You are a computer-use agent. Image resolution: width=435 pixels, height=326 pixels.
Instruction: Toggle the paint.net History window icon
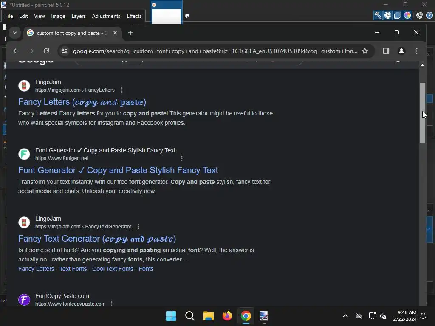tap(387, 15)
